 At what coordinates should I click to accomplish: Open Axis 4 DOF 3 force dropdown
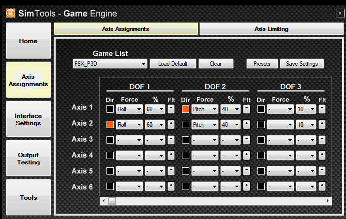[x=280, y=156]
